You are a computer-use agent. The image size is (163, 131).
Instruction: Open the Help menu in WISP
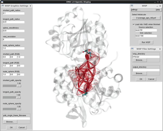click(158, 10)
